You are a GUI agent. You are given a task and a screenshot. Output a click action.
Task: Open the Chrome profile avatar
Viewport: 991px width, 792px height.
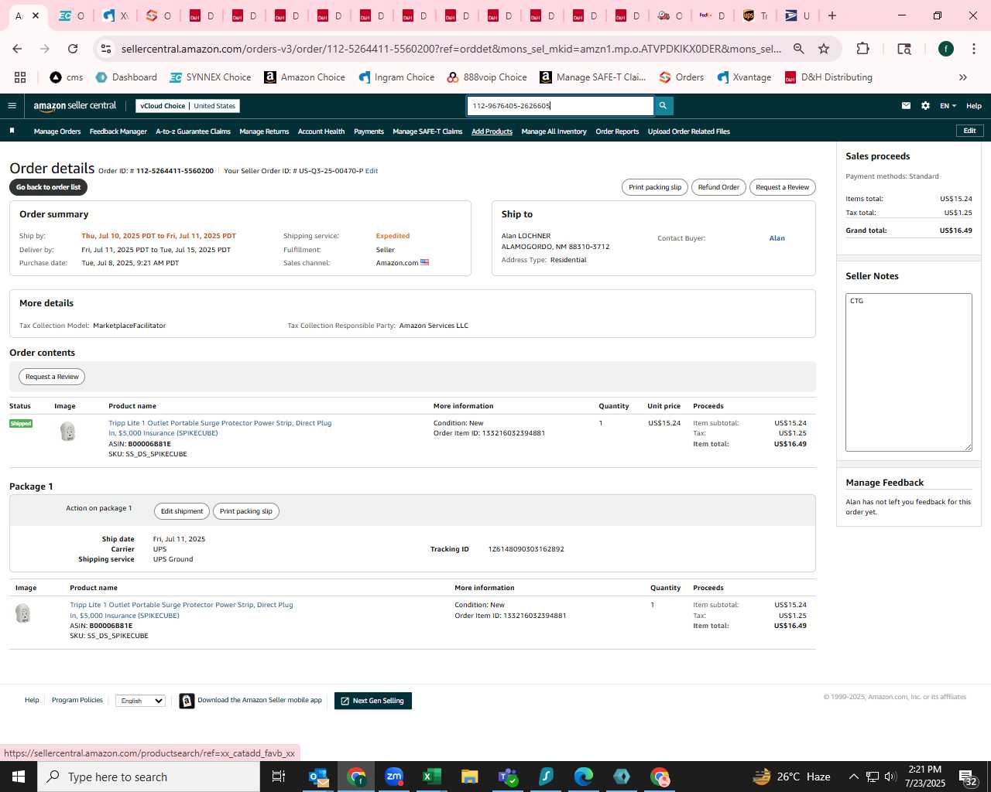tap(945, 49)
